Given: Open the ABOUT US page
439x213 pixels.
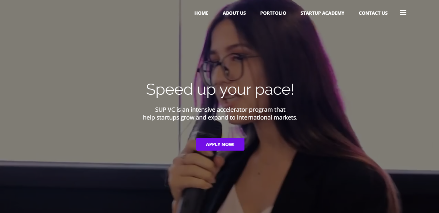Looking at the screenshot, I should tap(234, 13).
